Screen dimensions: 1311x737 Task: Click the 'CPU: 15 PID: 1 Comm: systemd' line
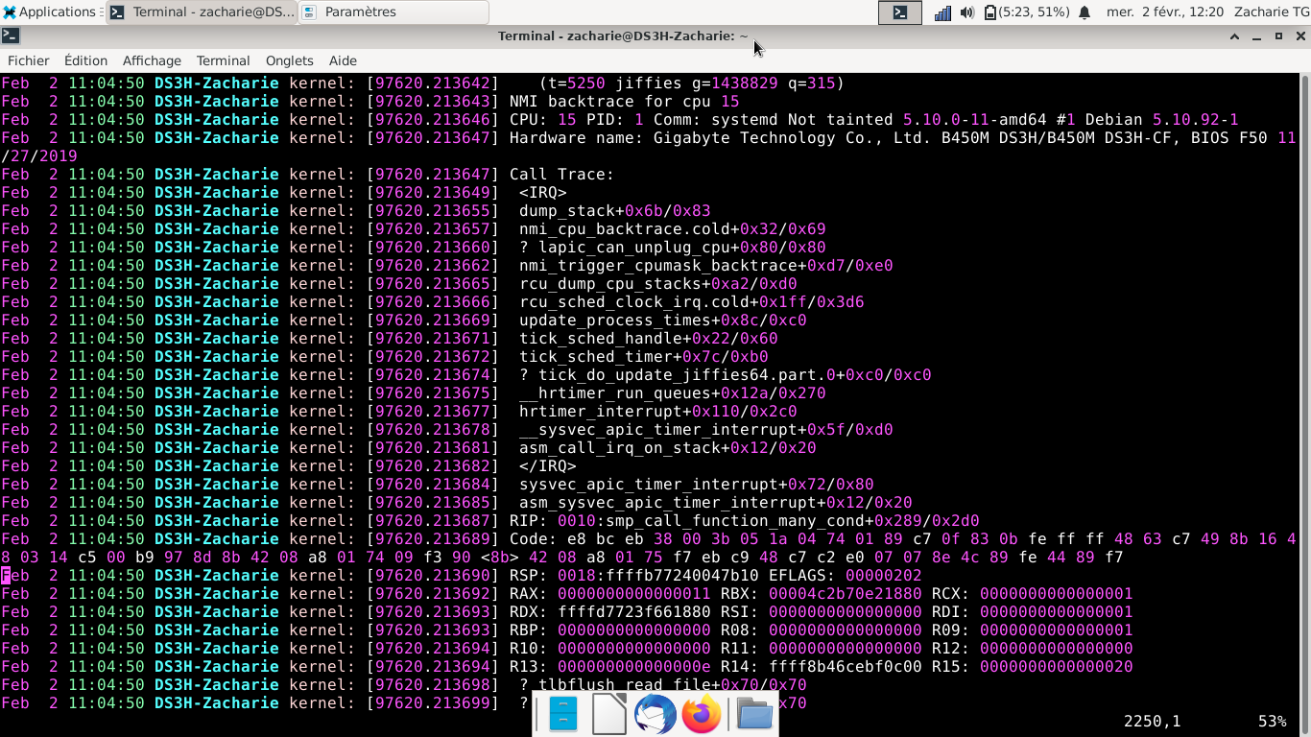click(x=874, y=120)
